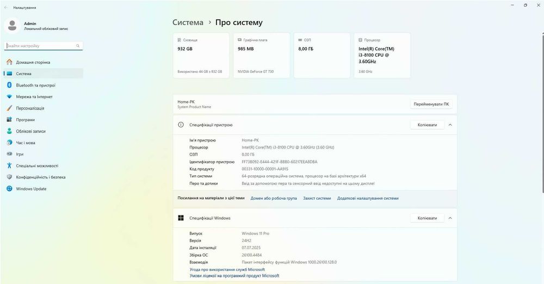The height and width of the screenshot is (284, 544).
Task: Click the Windows 11 Pro edition value
Action: pos(255,233)
